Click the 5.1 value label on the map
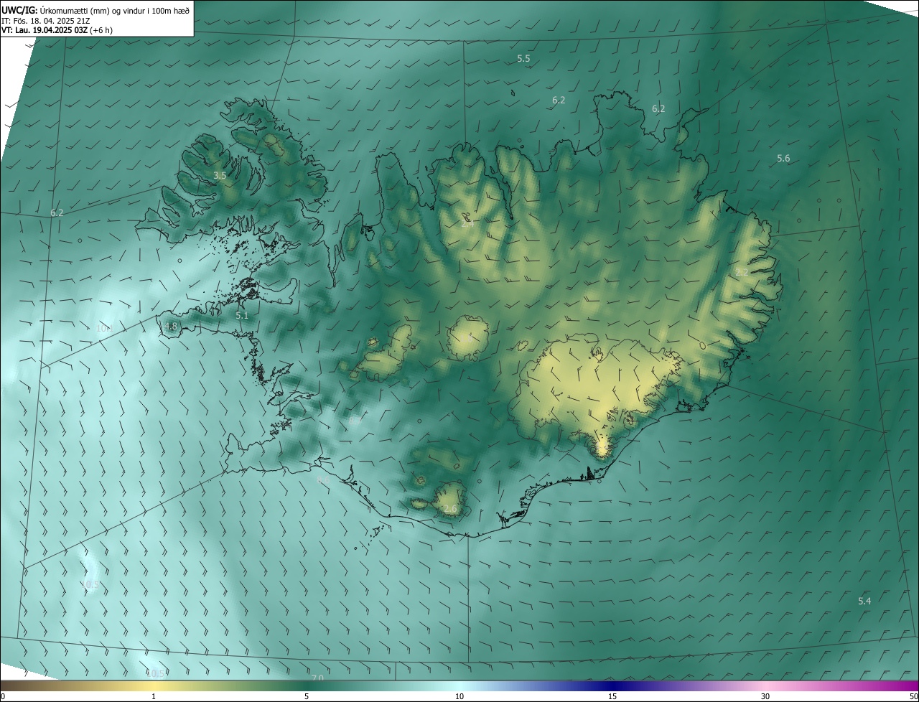Image resolution: width=919 pixels, height=702 pixels. tap(242, 315)
